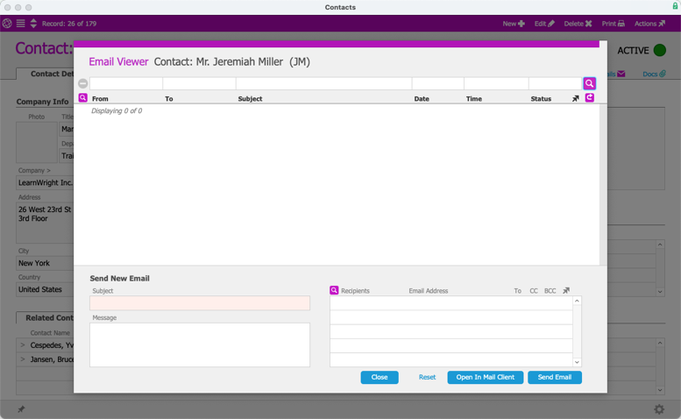Click first empty recipients row
Viewport: 681px width, 419px height.
tap(450, 303)
